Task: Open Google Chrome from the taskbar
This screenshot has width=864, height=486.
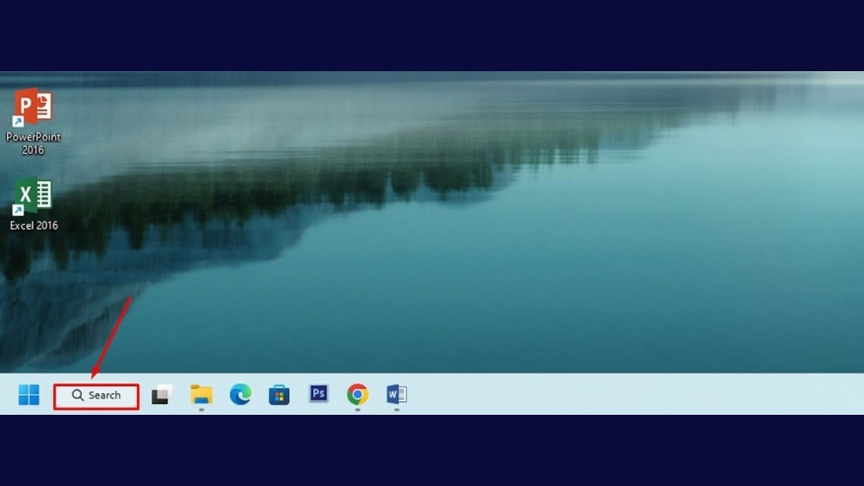Action: (x=357, y=395)
